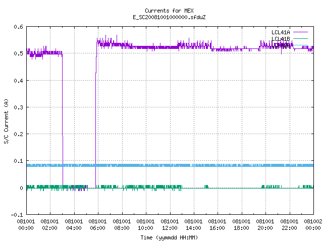
Task: Click the purple LCL41A legend line sample
Action: click(300, 32)
